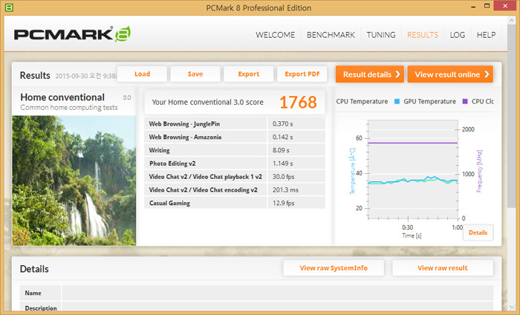Click View raw SystemInfo
The height and width of the screenshot is (315, 520).
pyautogui.click(x=333, y=268)
